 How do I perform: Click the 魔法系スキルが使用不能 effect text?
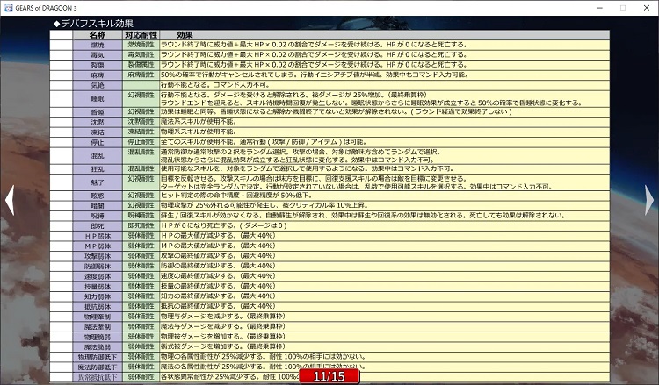click(x=199, y=122)
